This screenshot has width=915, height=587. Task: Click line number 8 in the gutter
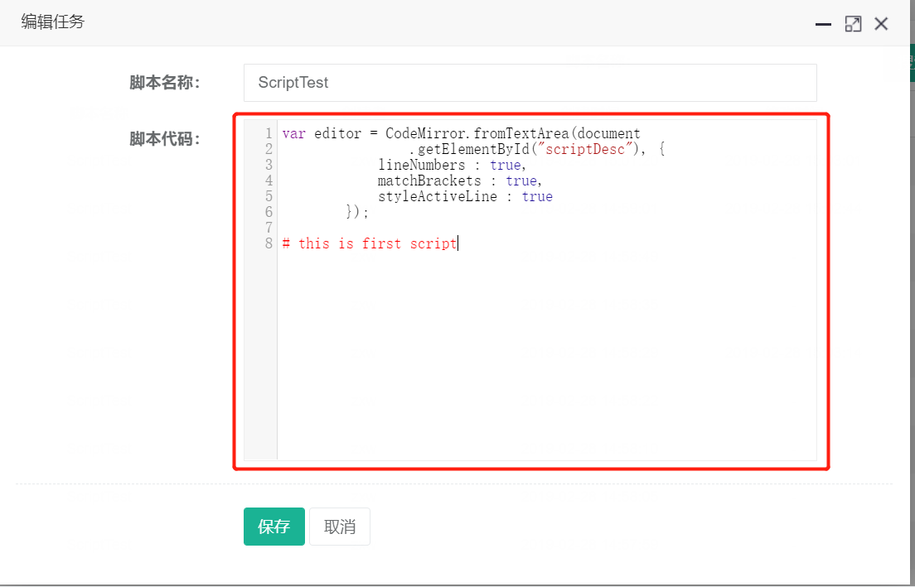click(x=269, y=243)
